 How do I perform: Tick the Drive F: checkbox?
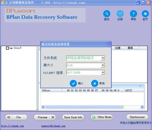7,48
